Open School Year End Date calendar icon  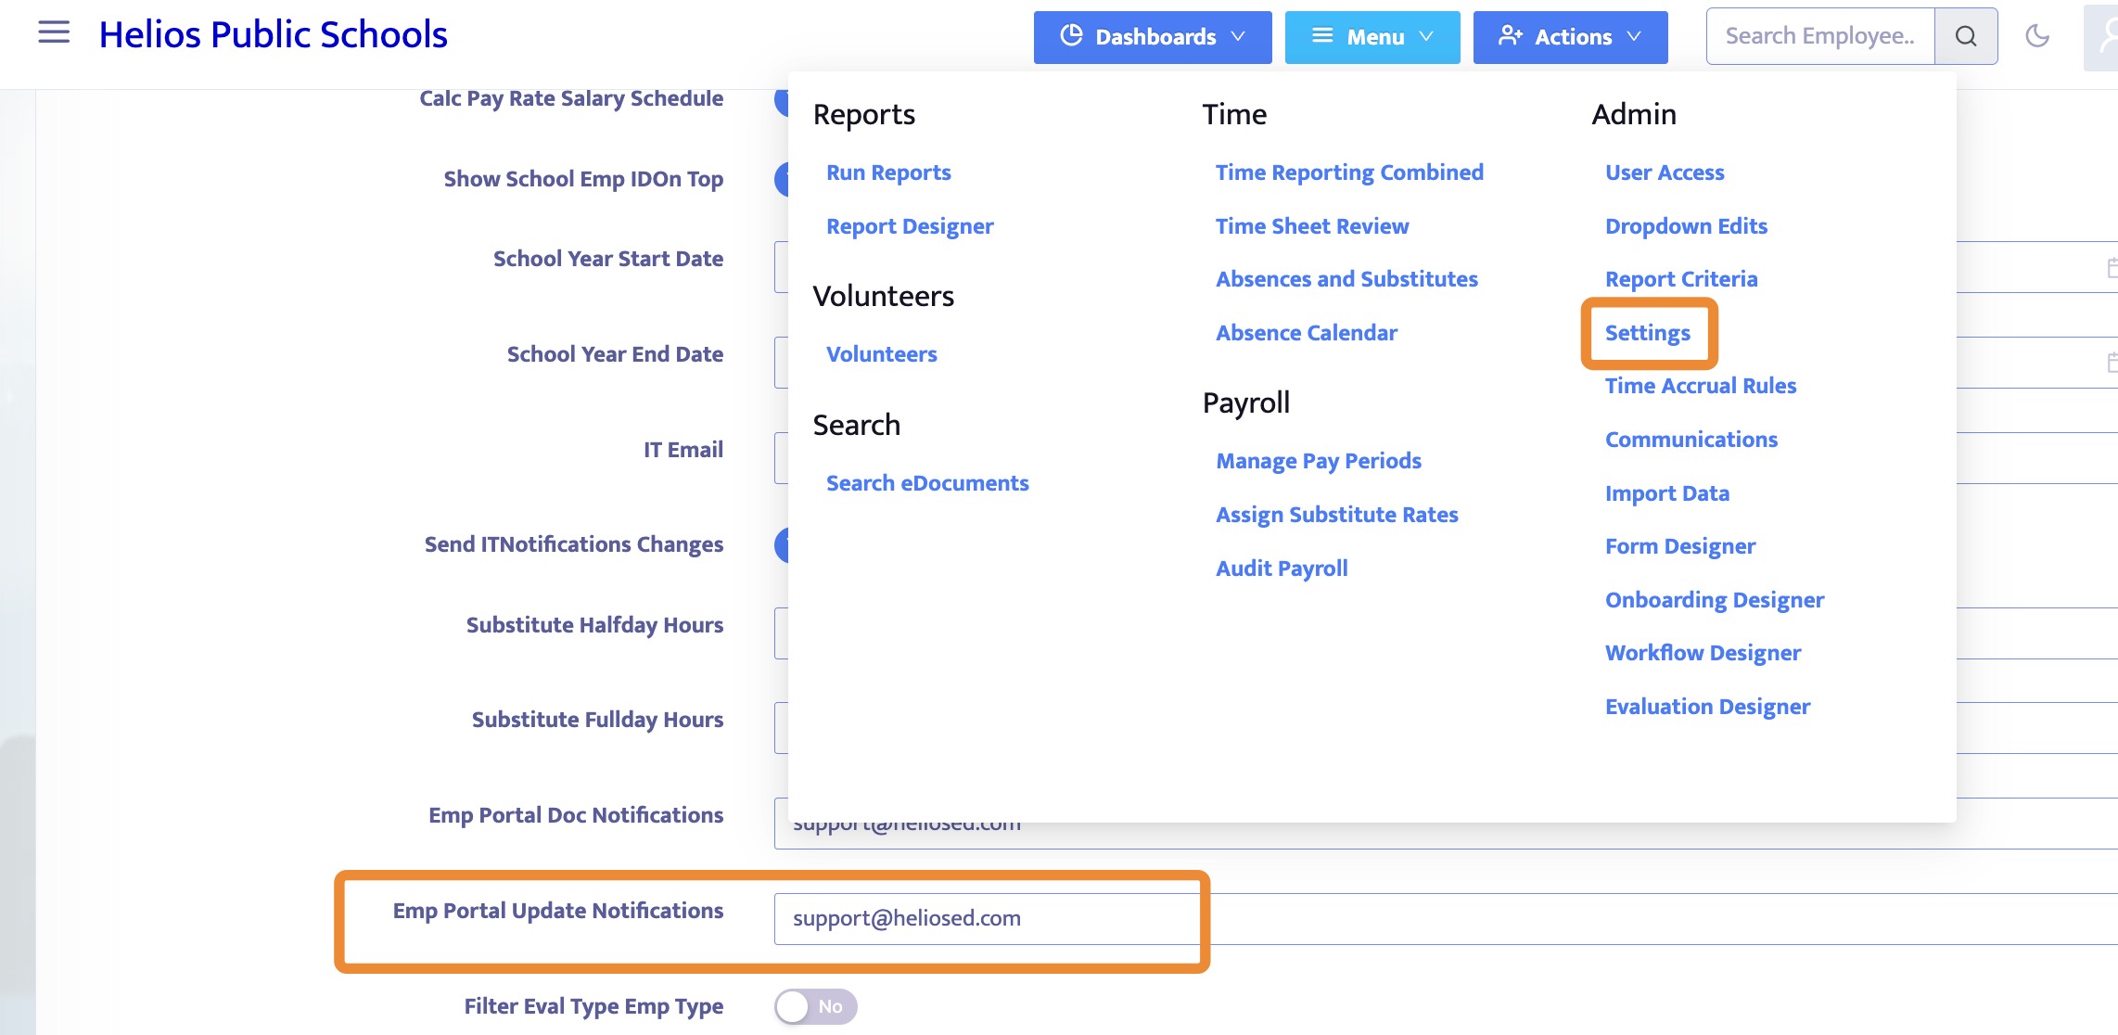(2110, 363)
